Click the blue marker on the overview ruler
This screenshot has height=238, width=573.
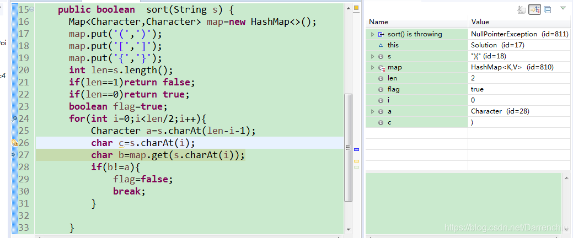pos(357,149)
